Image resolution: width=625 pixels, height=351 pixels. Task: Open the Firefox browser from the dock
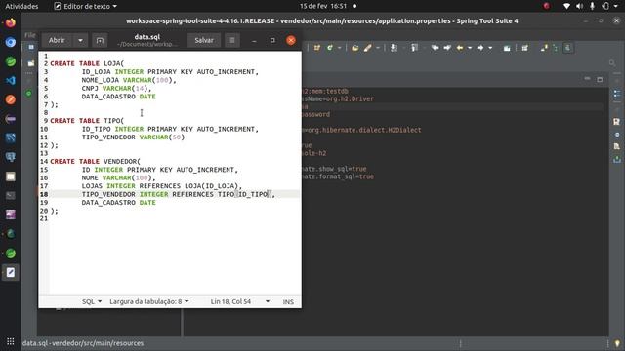pos(11,22)
